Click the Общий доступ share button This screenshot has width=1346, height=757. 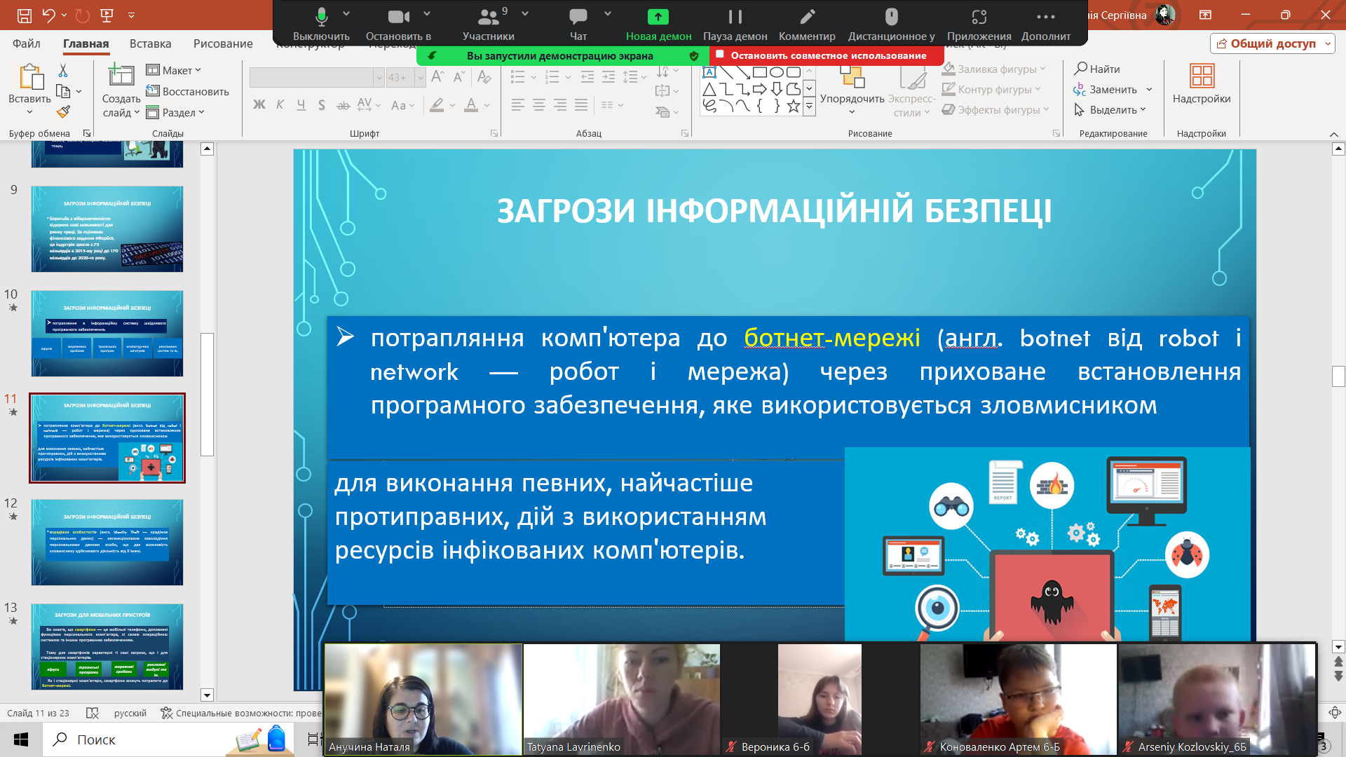(x=1272, y=43)
